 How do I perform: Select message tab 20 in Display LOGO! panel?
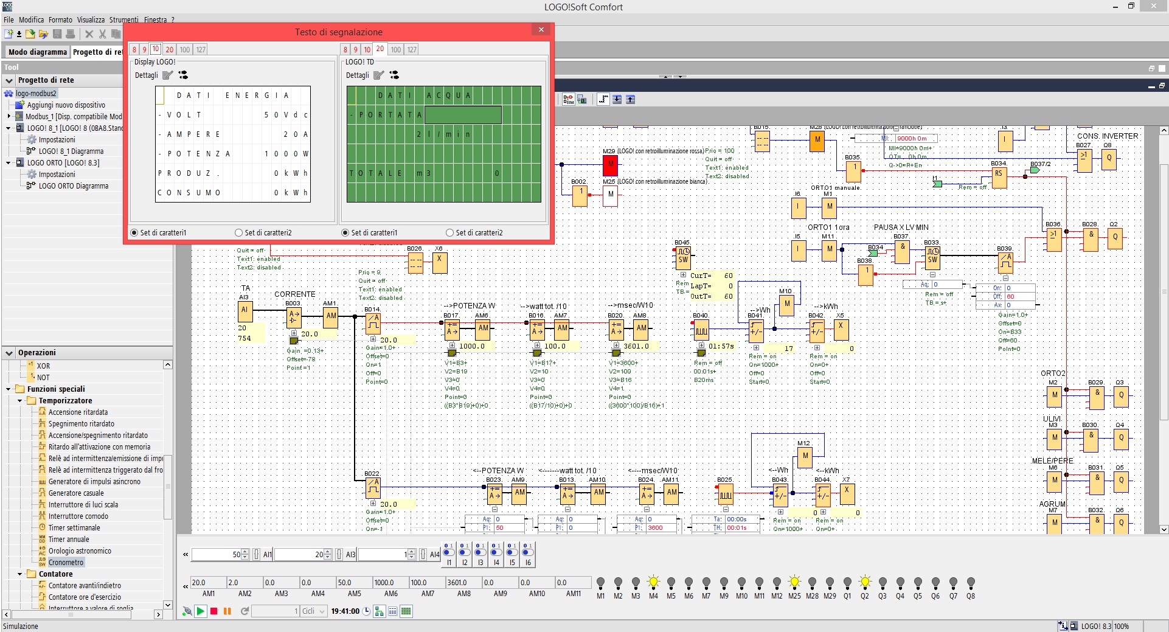click(169, 49)
